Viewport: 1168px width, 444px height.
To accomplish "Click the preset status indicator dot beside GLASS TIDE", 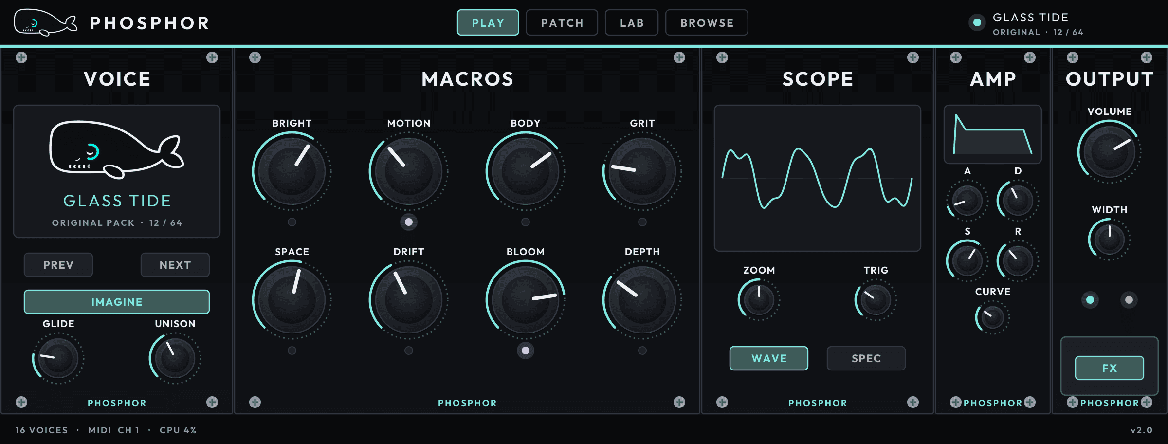I will 977,22.
